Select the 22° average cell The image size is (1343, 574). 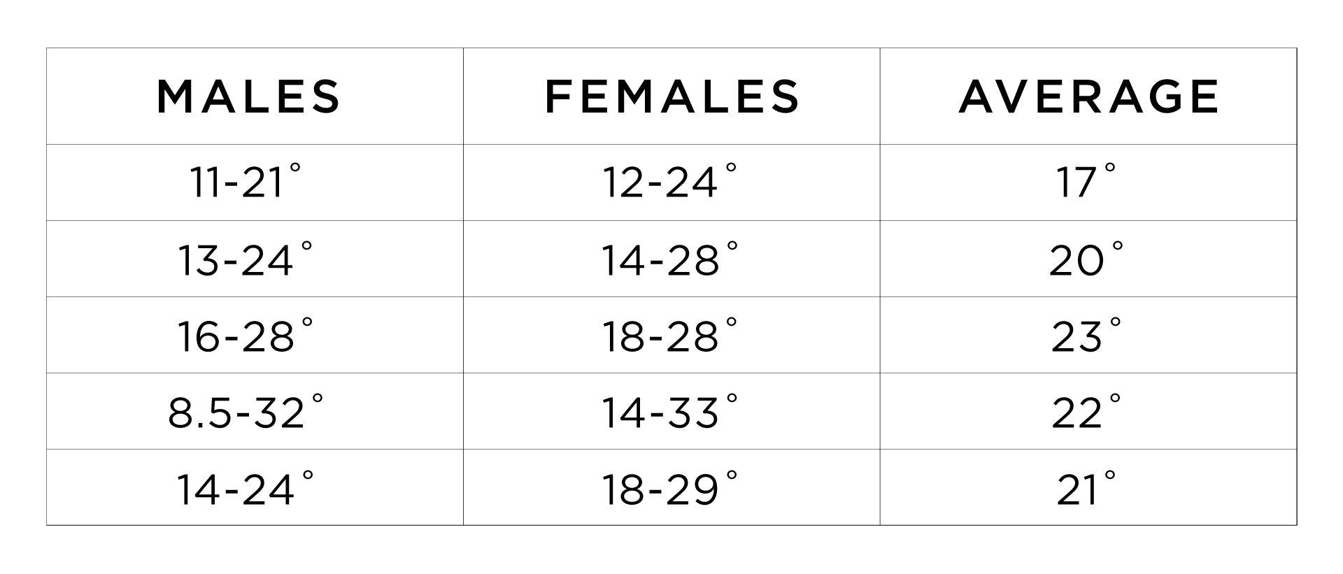(1088, 411)
